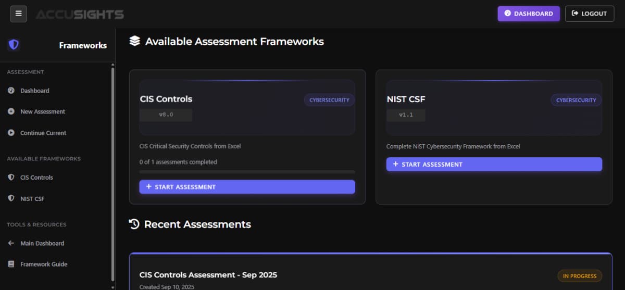Click 'Complete NIST Cybersecurity Framework from Excel' description
Image resolution: width=625 pixels, height=290 pixels.
tap(453, 146)
